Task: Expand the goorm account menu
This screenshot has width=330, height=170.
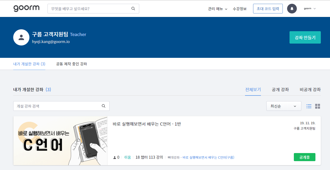Action: [310, 9]
